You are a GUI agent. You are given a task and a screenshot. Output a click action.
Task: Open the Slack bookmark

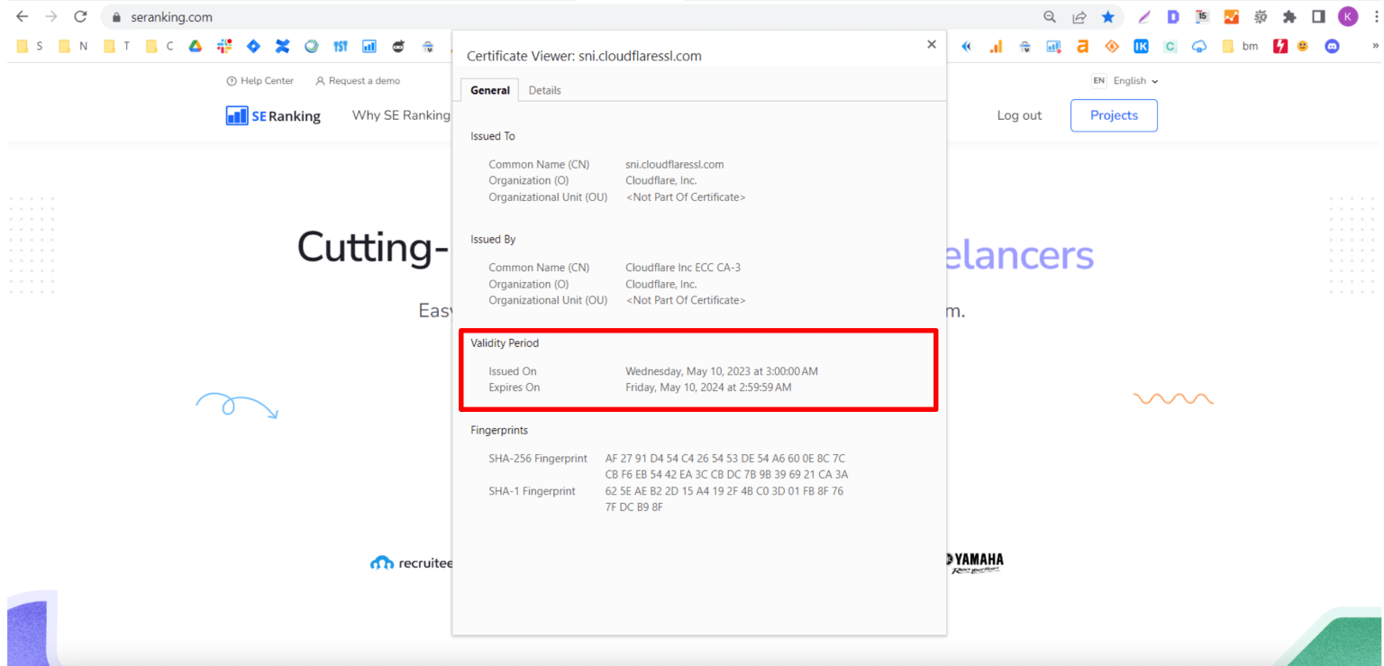(x=223, y=46)
